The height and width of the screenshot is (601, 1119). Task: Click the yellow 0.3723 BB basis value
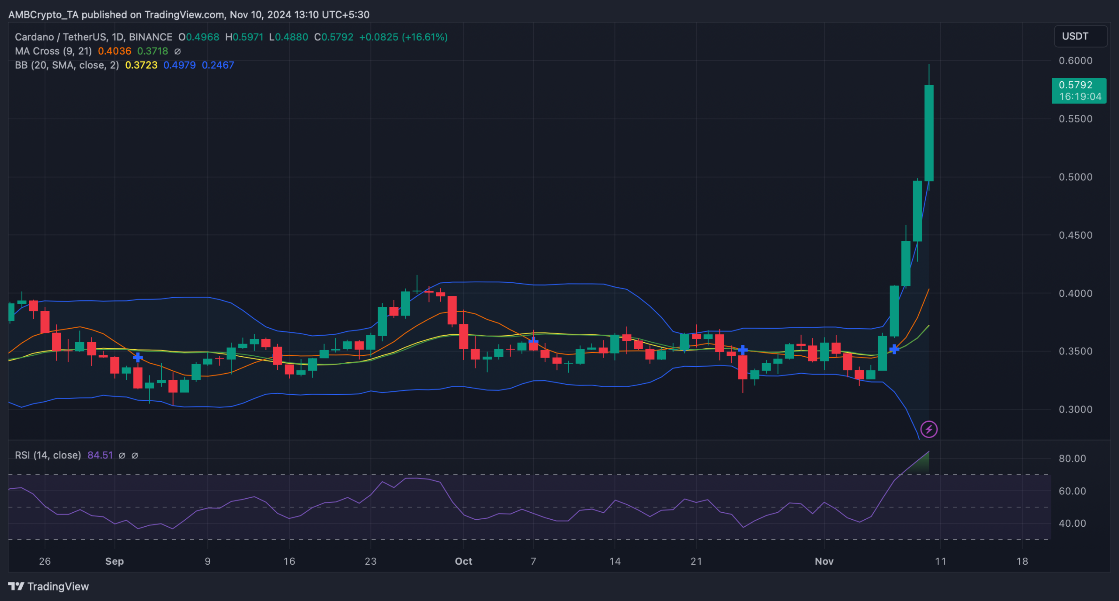141,65
